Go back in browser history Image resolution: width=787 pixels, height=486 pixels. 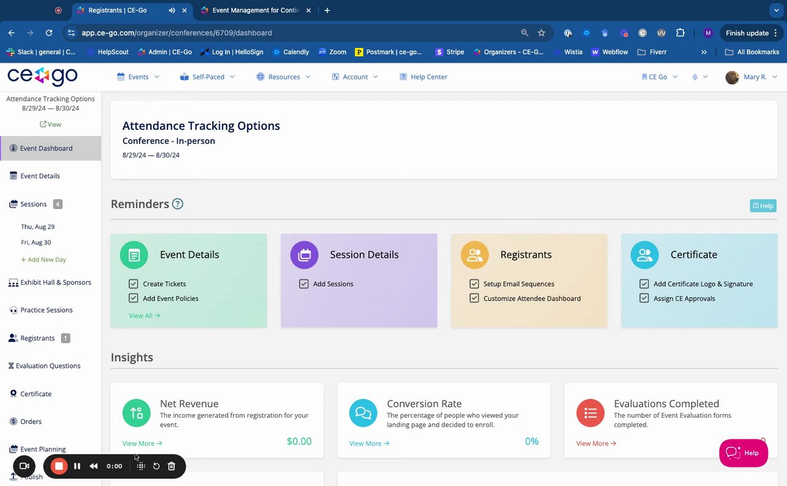[x=12, y=33]
